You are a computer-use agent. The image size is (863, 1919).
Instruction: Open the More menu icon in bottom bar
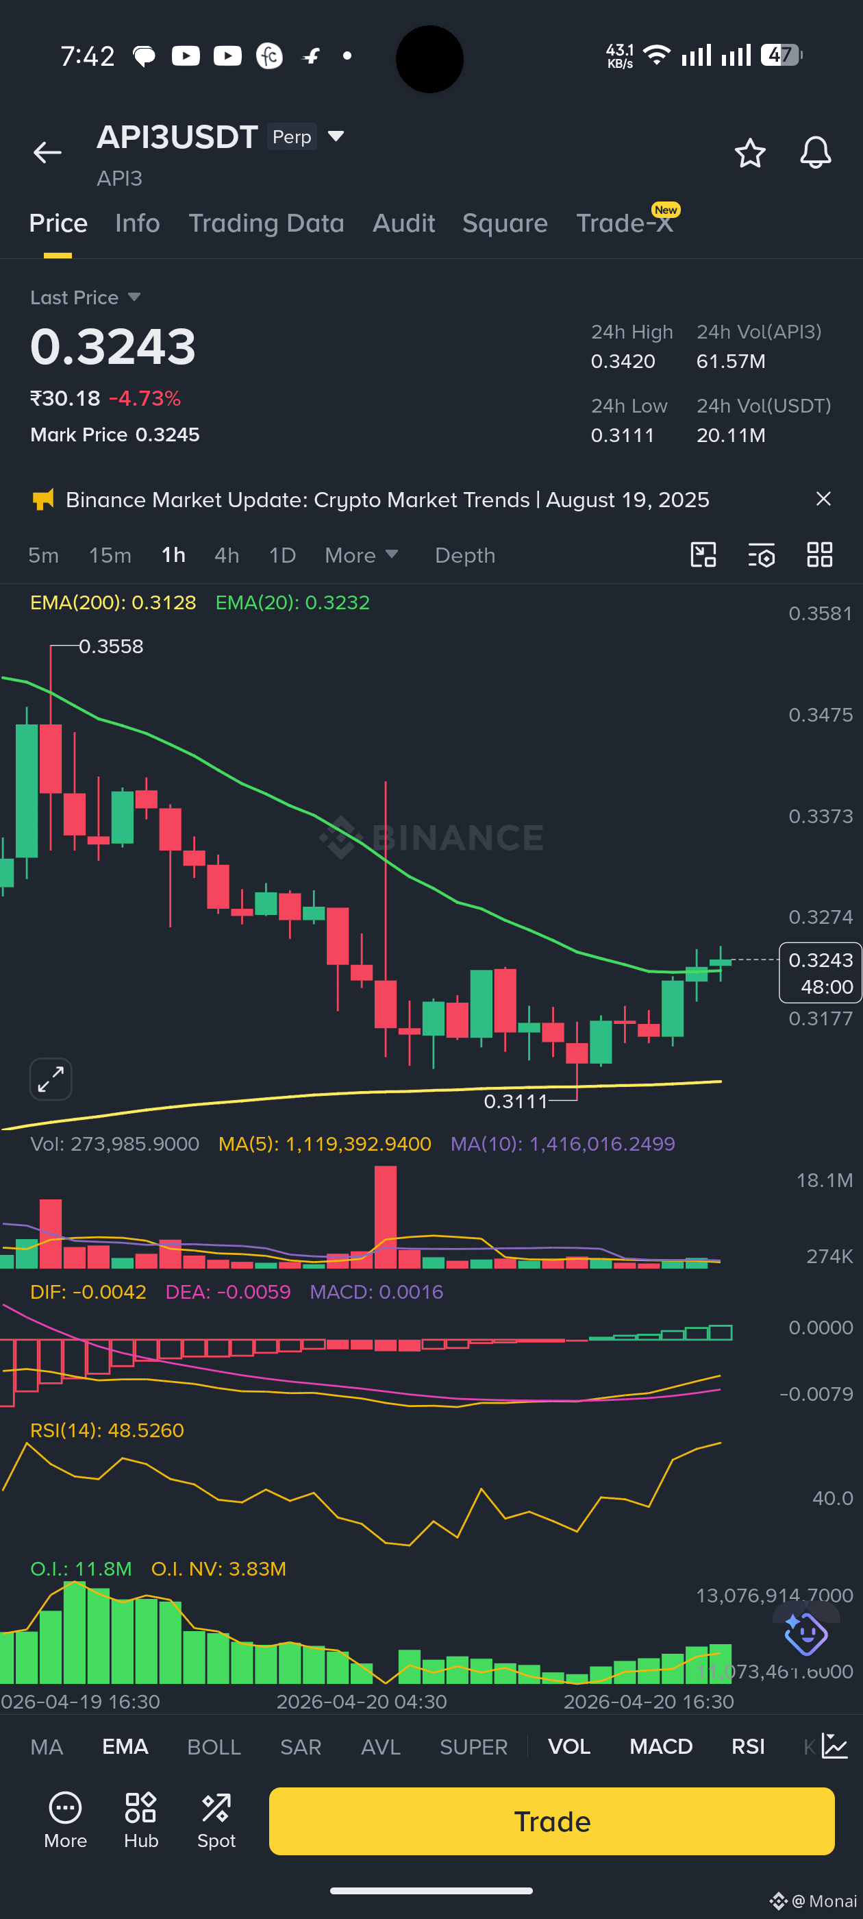66,1821
